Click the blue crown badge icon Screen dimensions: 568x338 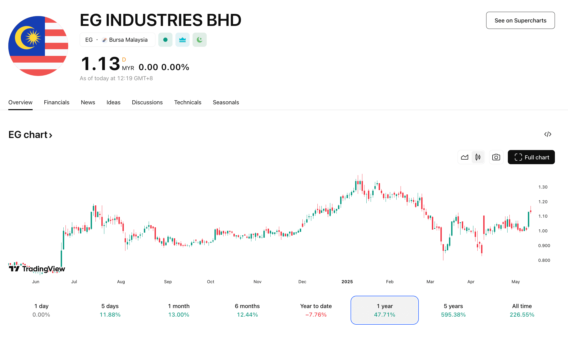point(182,40)
